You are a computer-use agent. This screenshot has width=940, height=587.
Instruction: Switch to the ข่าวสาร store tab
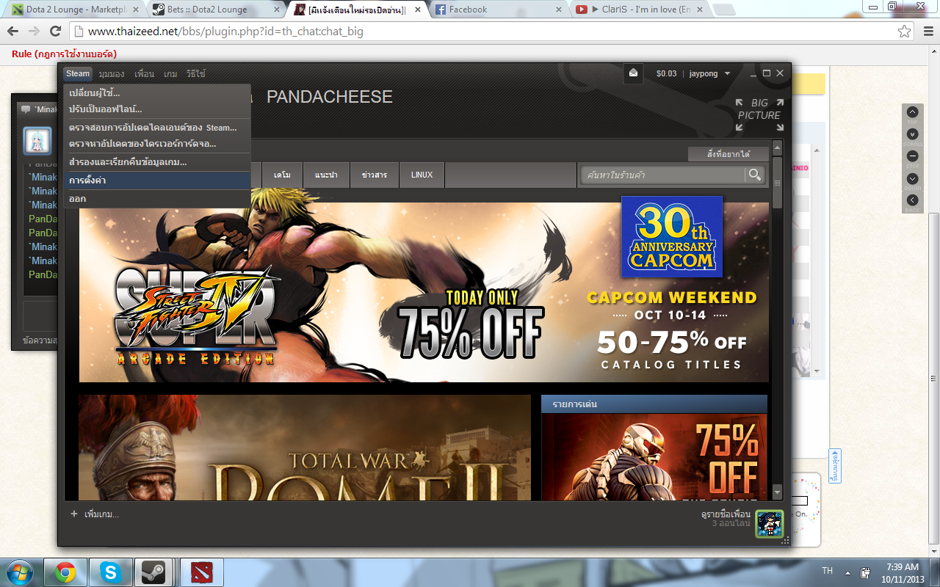[375, 175]
